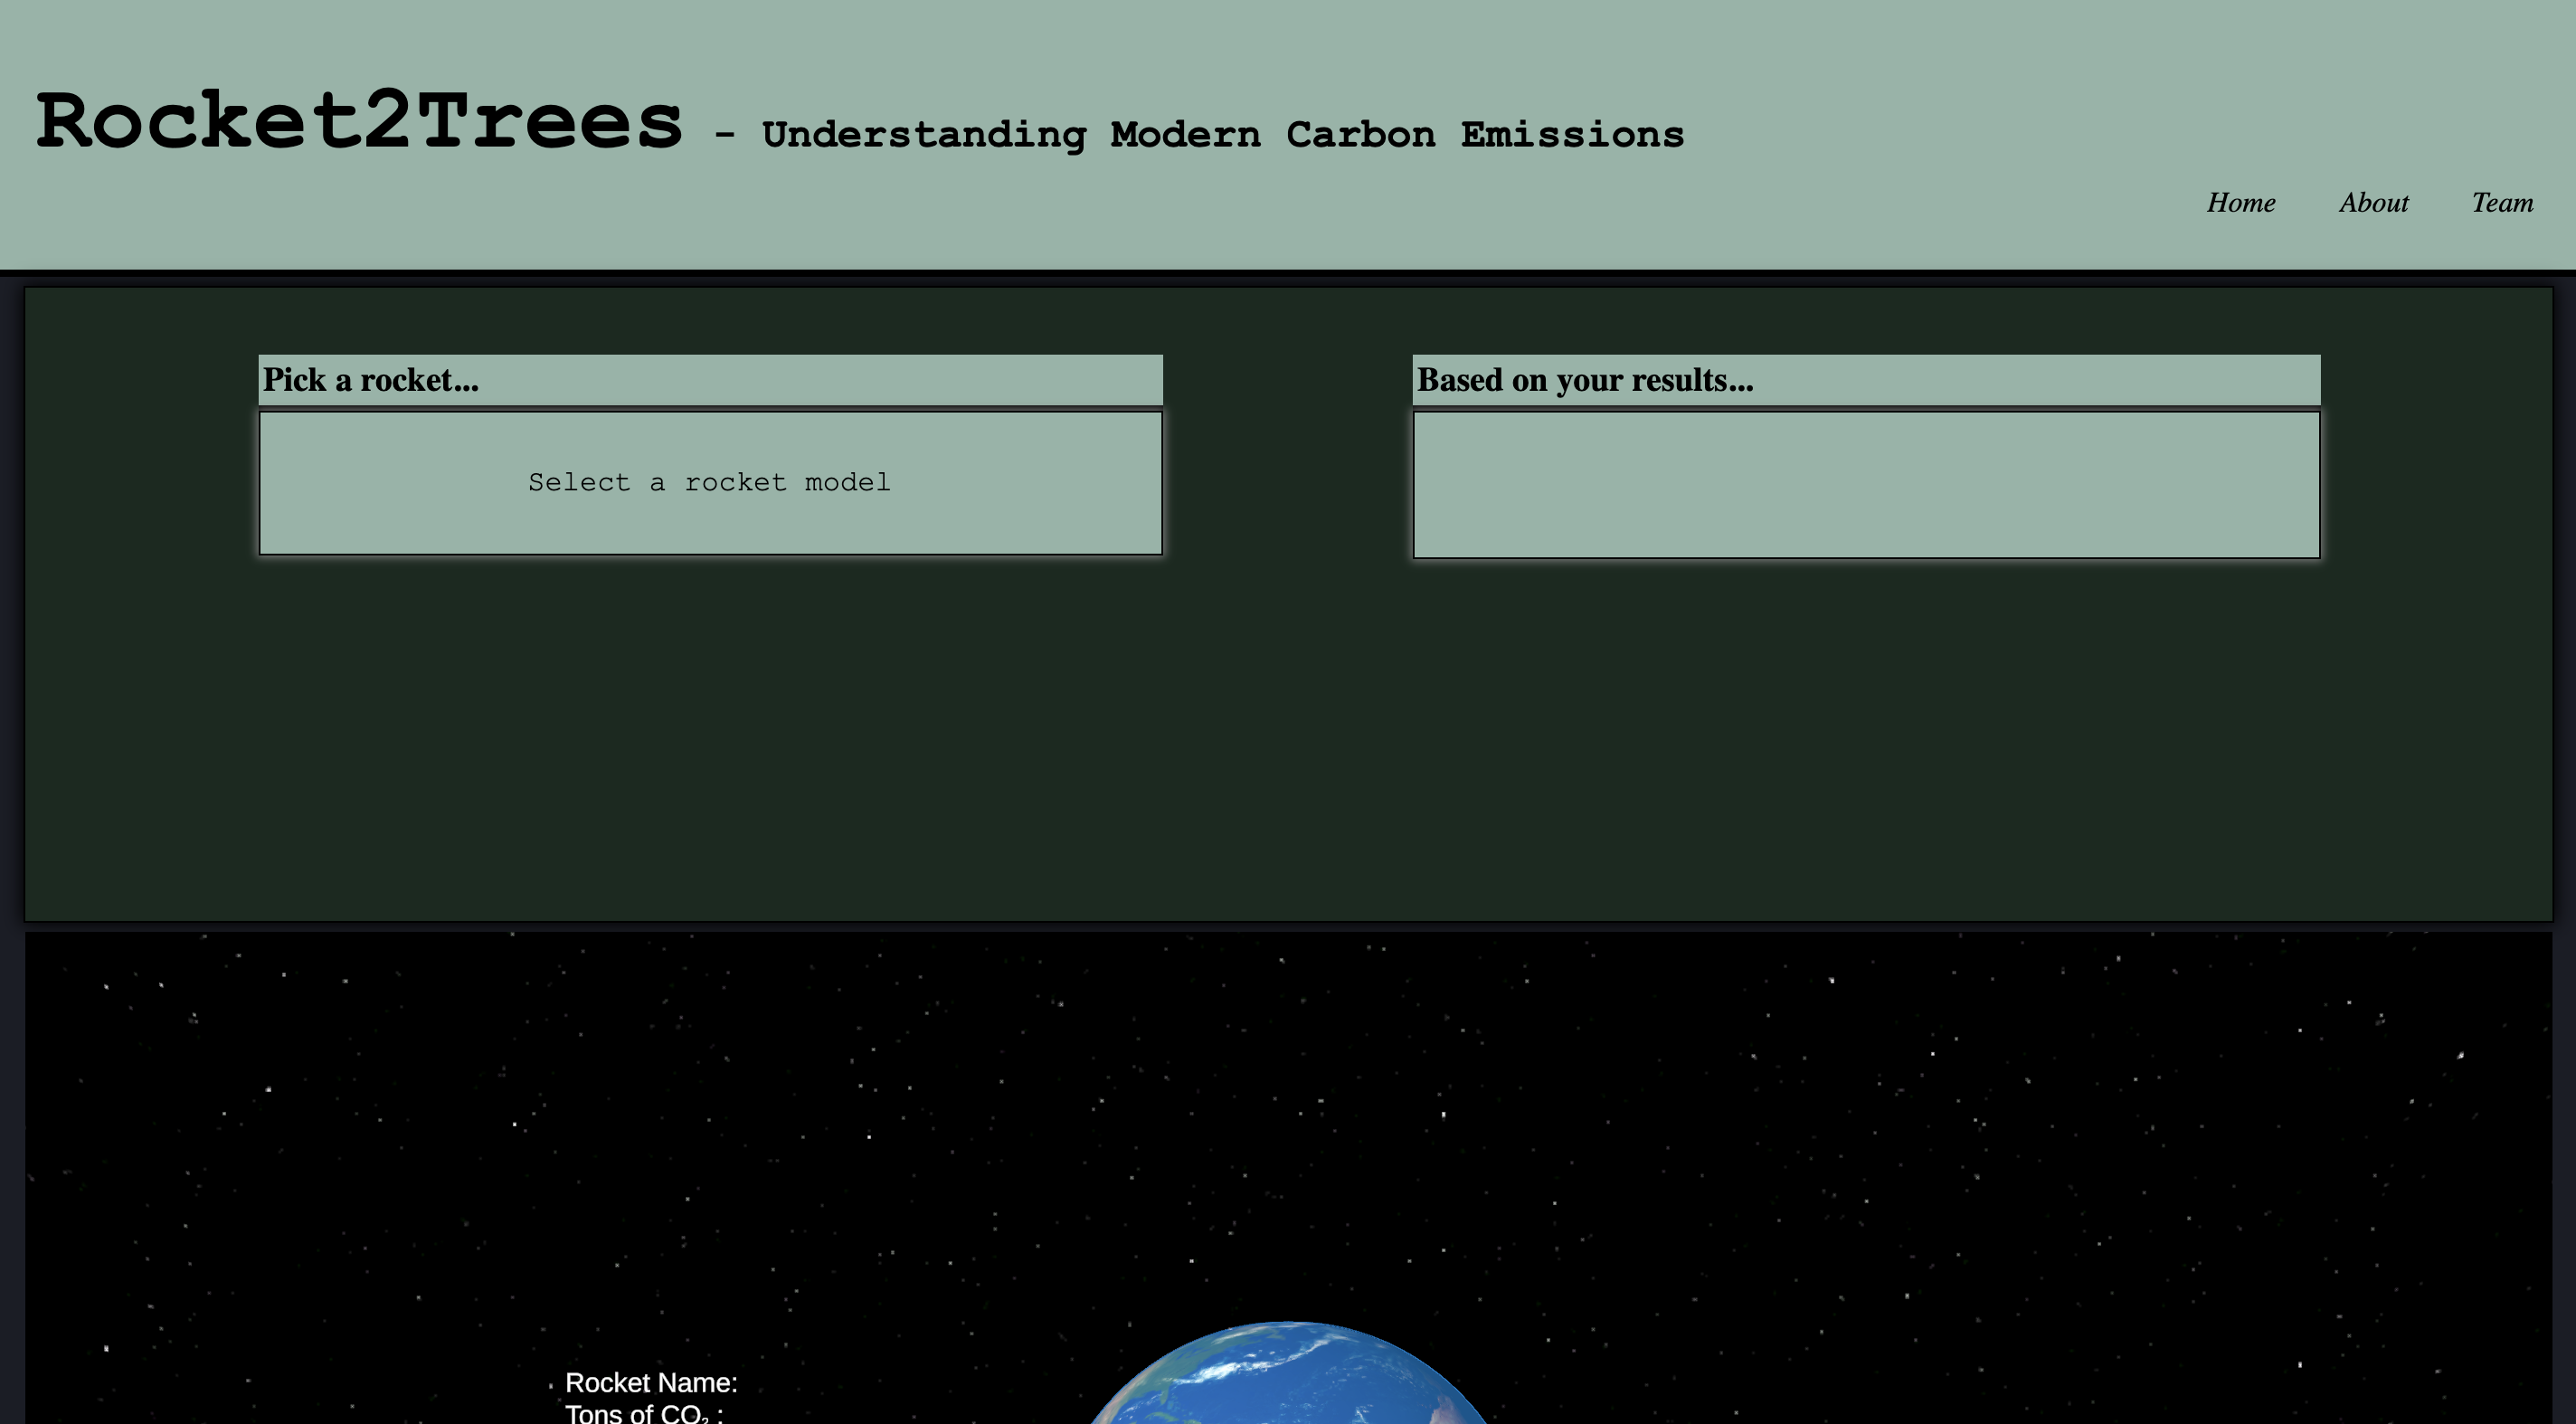Click the 'Rocket Name:' label
Viewport: 2576px width, 1424px height.
[x=651, y=1383]
